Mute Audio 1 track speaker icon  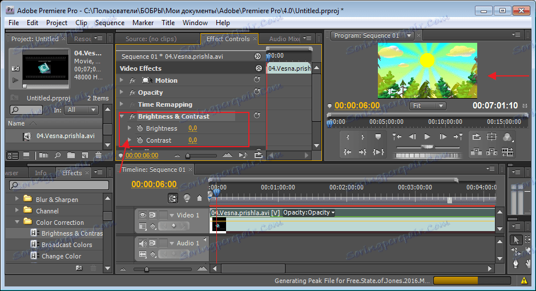pyautogui.click(x=143, y=243)
